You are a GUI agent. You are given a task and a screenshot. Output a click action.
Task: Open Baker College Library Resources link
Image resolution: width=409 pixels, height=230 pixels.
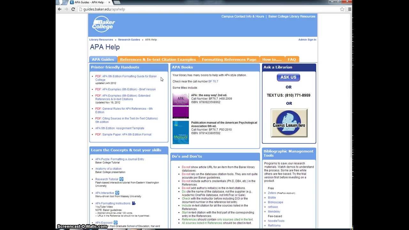click(292, 16)
